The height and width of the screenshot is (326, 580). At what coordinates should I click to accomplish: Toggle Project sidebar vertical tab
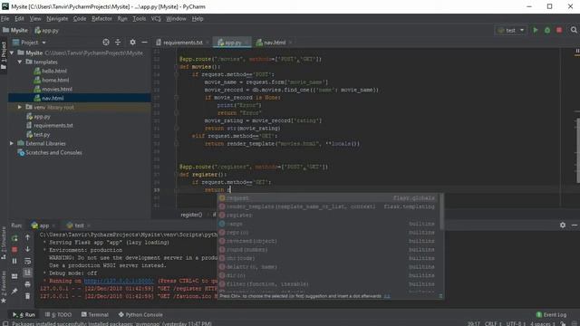4,55
